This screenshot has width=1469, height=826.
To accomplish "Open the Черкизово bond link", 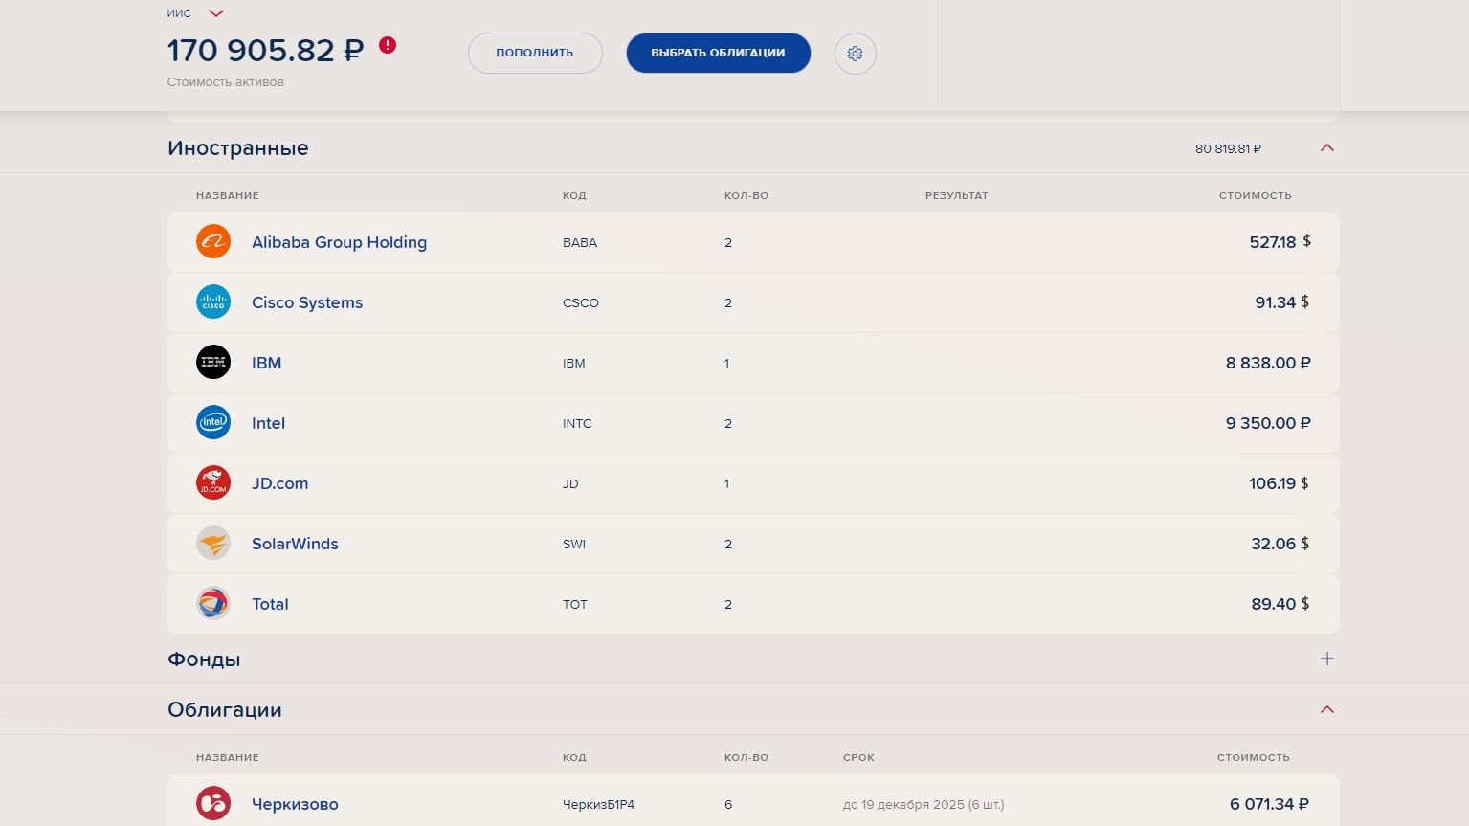I will pyautogui.click(x=295, y=804).
